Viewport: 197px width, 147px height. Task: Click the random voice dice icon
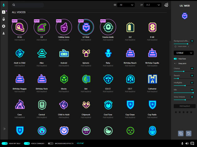point(166,5)
